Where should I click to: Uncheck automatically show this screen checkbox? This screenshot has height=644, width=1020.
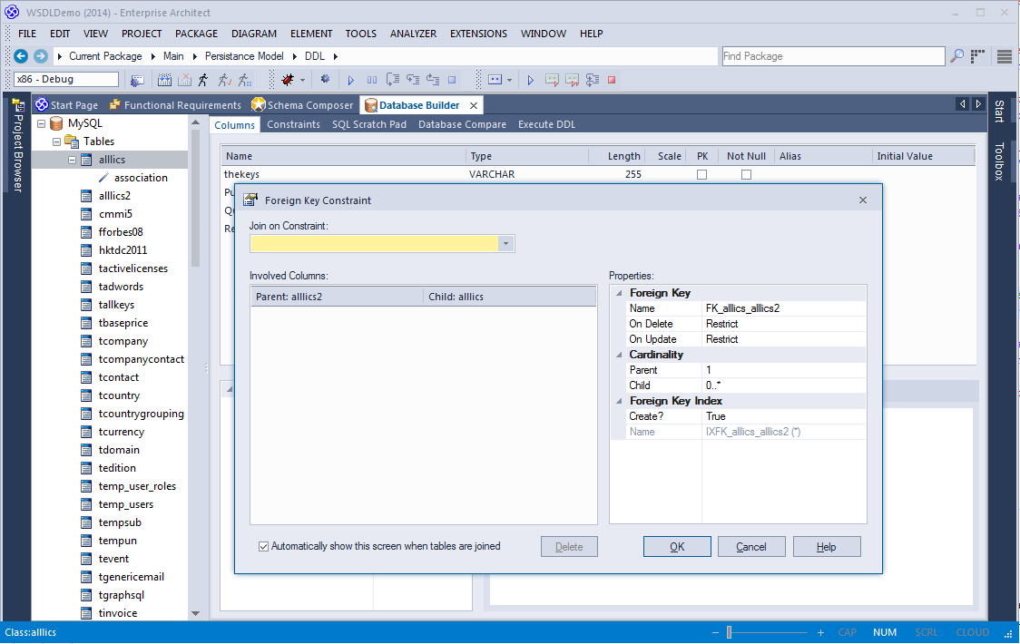[x=263, y=546]
